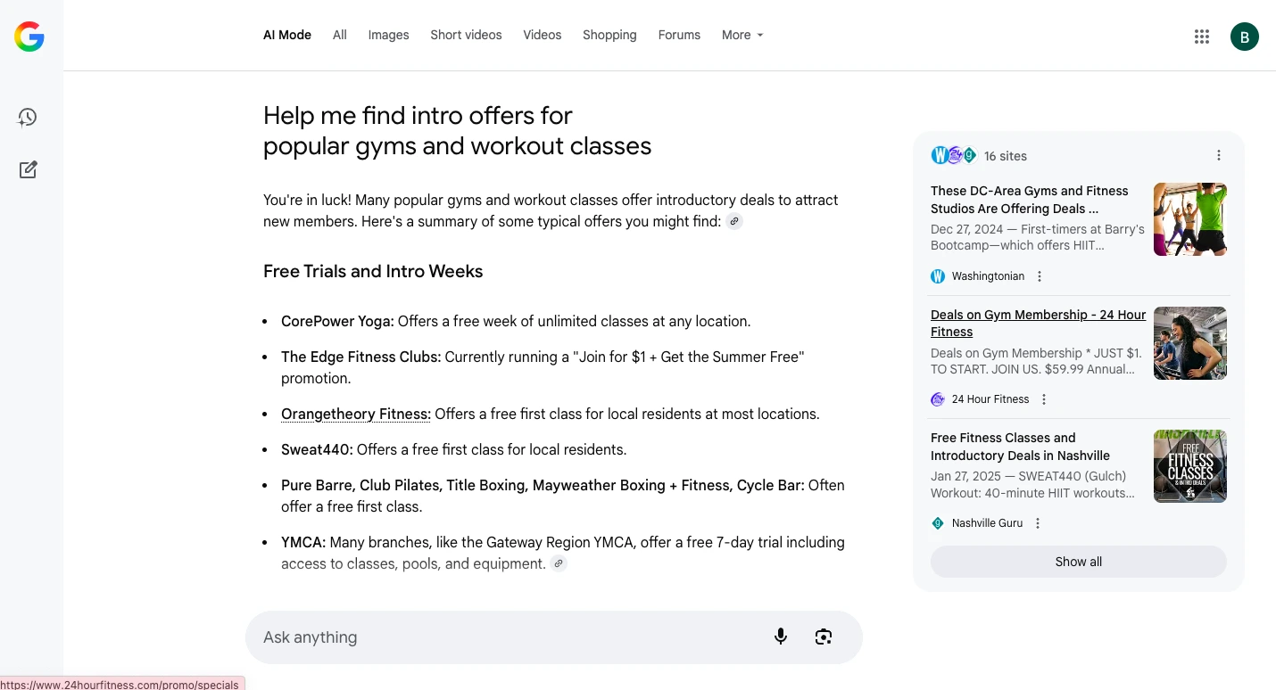Click the Ask anything input field

(x=509, y=637)
